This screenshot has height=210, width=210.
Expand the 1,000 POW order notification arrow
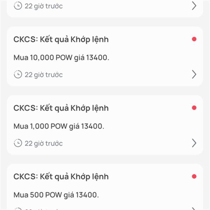click(194, 143)
